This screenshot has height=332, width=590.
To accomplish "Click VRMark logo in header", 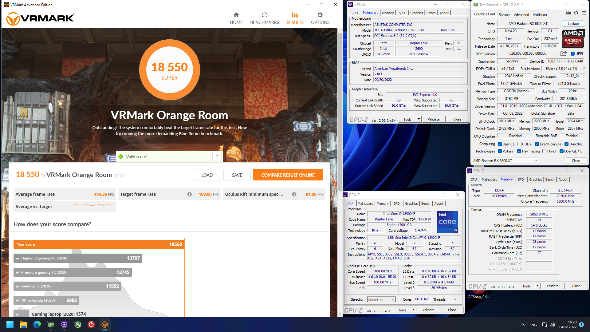I will (40, 18).
